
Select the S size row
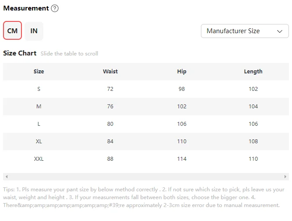(146, 89)
